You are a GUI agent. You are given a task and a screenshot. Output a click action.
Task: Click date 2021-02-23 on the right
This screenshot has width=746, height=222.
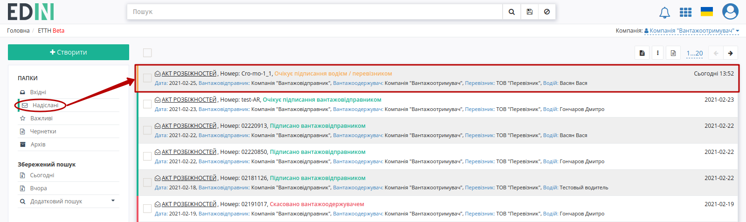tap(719, 100)
